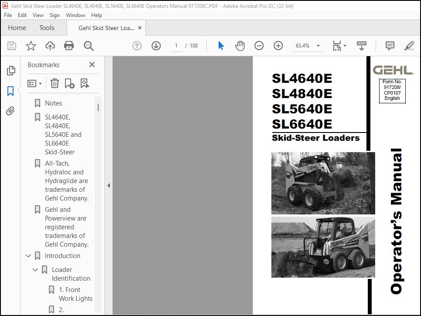Screen dimensions: 421x316
Task: Upload file to cloud icon
Action: (x=50, y=46)
